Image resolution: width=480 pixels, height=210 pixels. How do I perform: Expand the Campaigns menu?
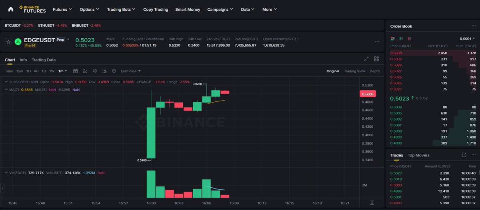click(220, 9)
